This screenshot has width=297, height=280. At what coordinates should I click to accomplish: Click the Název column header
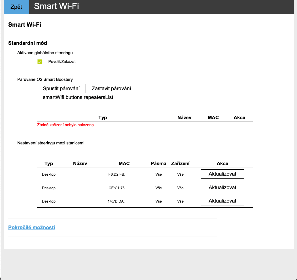(x=80, y=163)
